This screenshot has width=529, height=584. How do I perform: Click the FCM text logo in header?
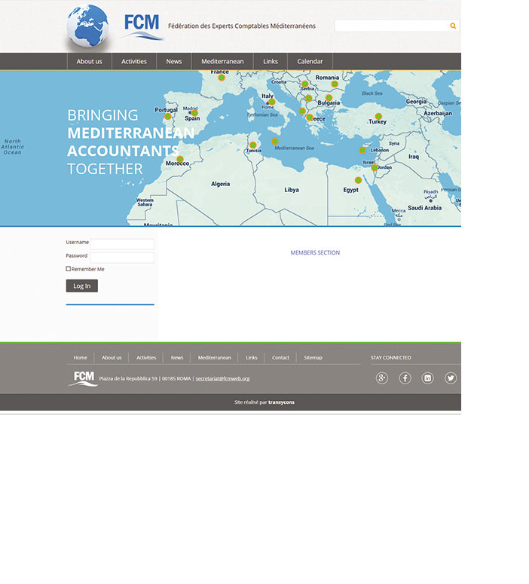pos(142,26)
